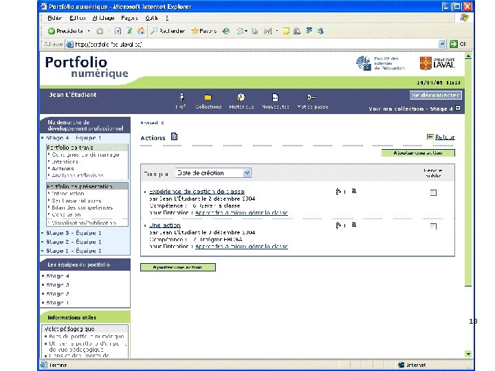
Task: Click the edit page toolbar icon
Action: (x=267, y=31)
